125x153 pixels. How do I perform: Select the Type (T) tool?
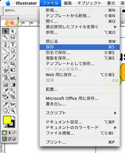point(13,44)
